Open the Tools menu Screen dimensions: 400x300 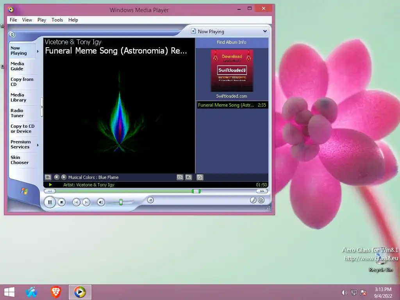(x=57, y=20)
